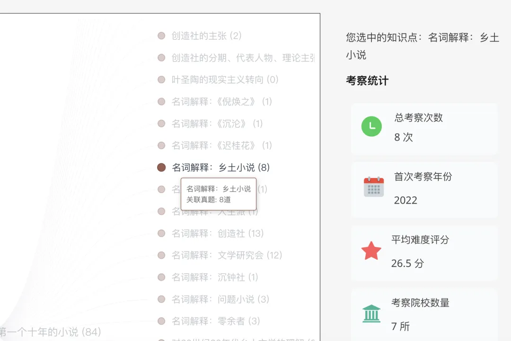
Task: Select the 考察统计 section heading
Action: pos(367,81)
